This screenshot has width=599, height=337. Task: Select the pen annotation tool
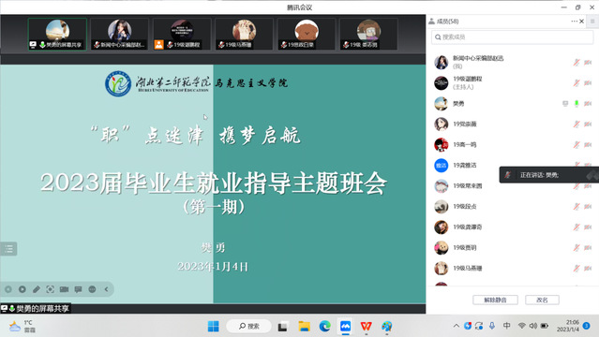pyautogui.click(x=37, y=289)
